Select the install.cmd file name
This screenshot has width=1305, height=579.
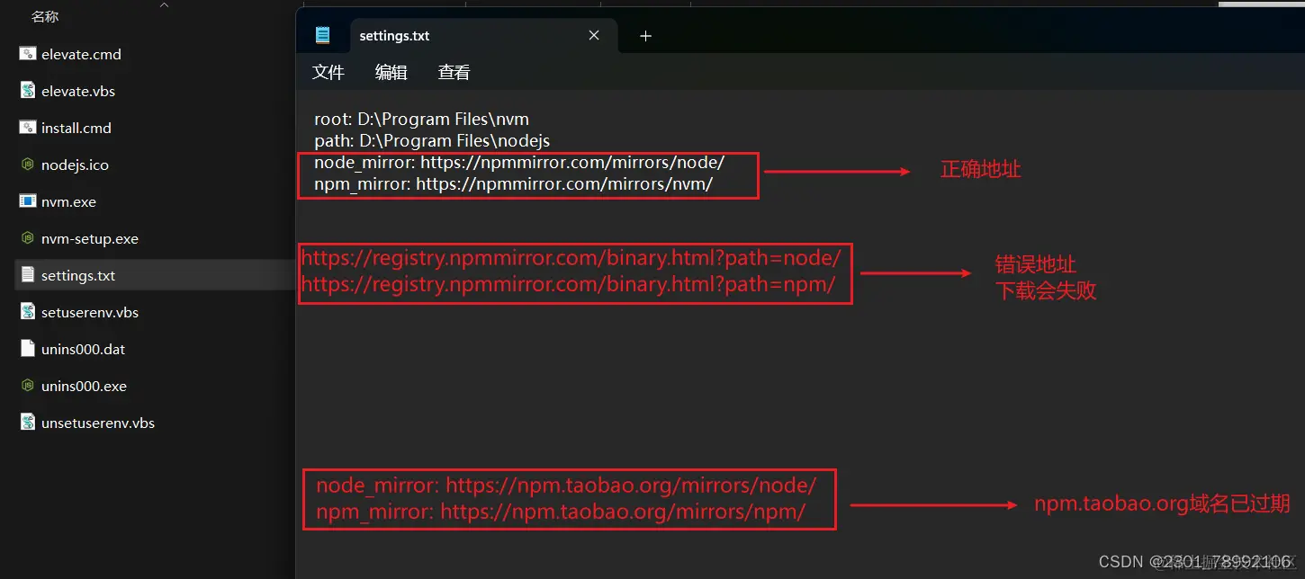(76, 128)
